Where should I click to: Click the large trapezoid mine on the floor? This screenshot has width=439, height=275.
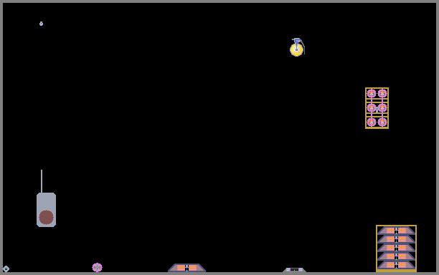[x=187, y=268]
